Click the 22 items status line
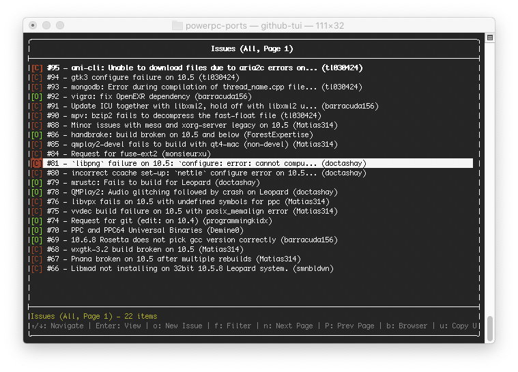Image resolution: width=518 pixels, height=372 pixels. coord(93,317)
